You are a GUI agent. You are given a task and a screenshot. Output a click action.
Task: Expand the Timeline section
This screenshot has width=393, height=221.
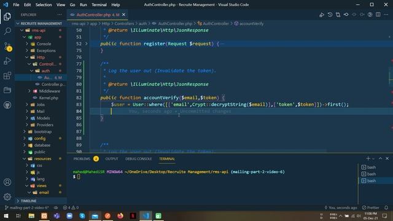tap(29, 201)
